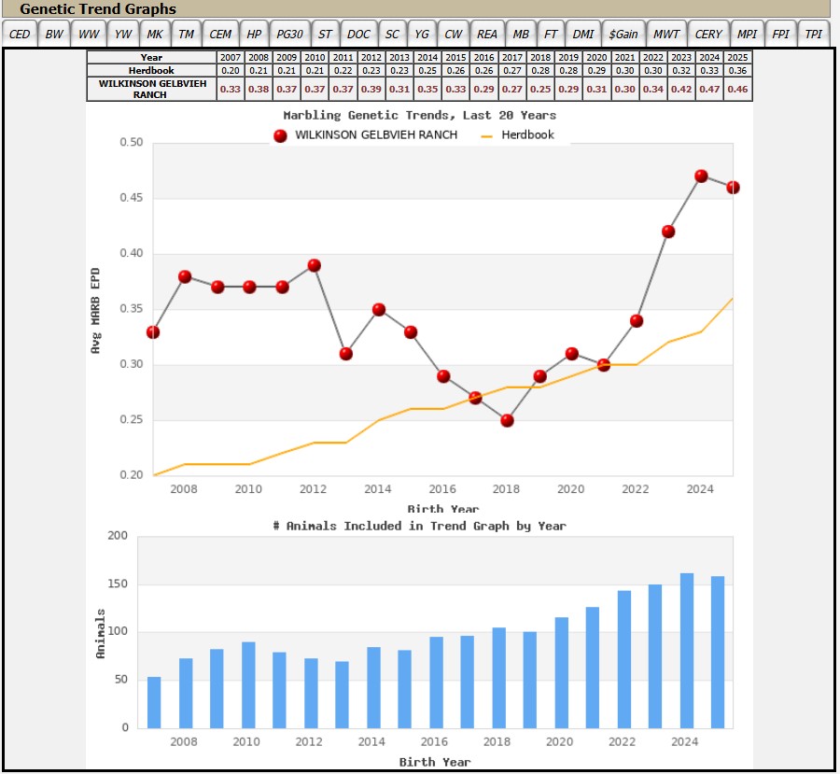Select the TPI tab
This screenshot has width=840, height=774.
[x=813, y=34]
